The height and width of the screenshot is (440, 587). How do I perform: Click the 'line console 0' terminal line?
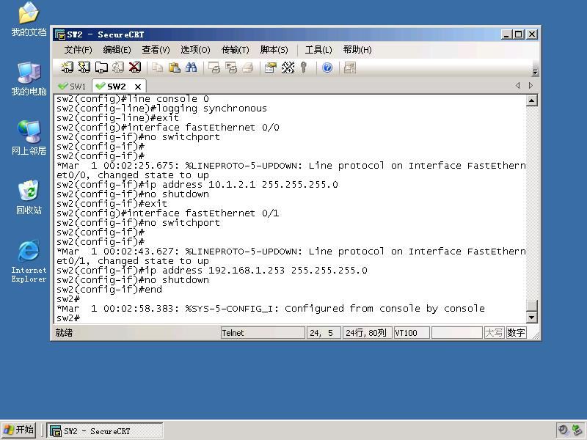click(133, 99)
